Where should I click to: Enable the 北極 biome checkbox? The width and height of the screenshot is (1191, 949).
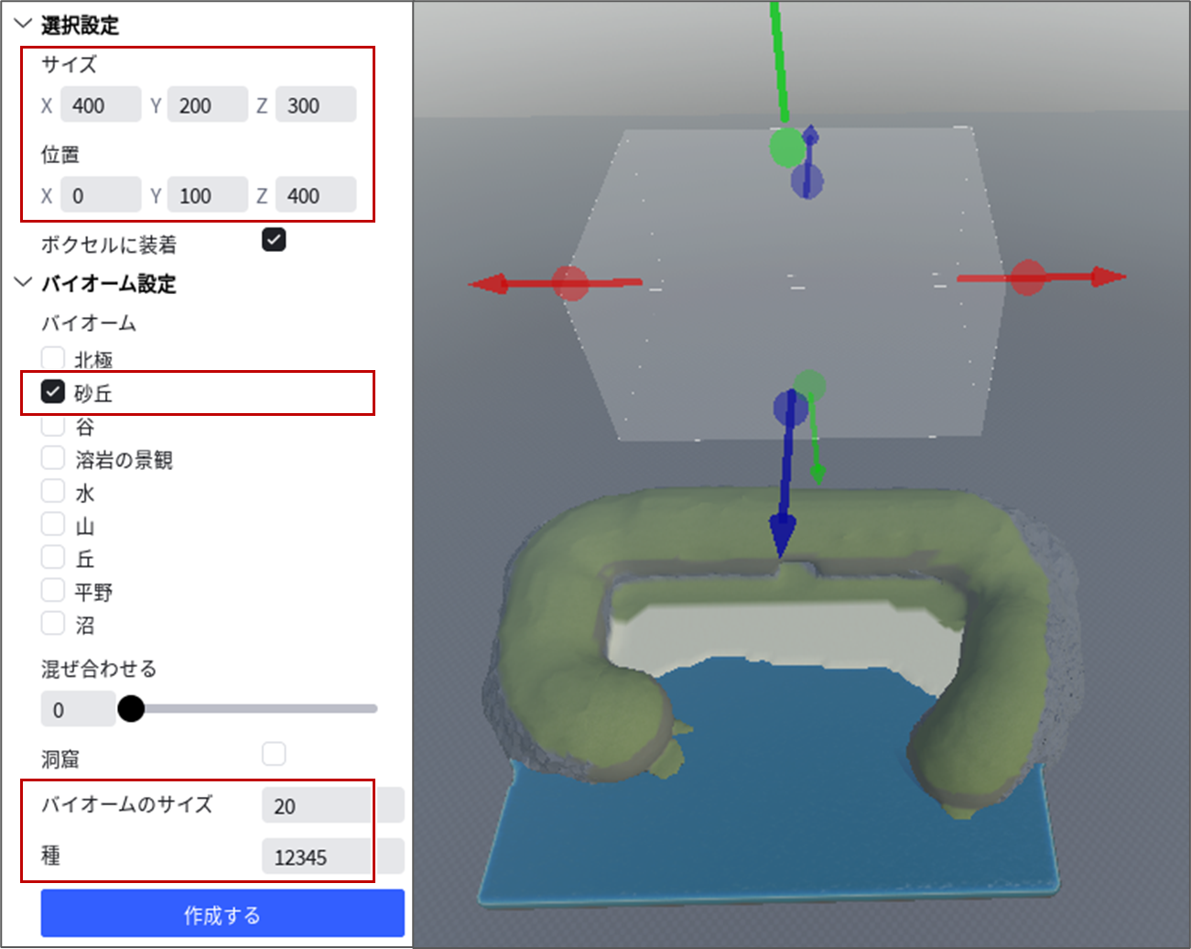(x=53, y=357)
